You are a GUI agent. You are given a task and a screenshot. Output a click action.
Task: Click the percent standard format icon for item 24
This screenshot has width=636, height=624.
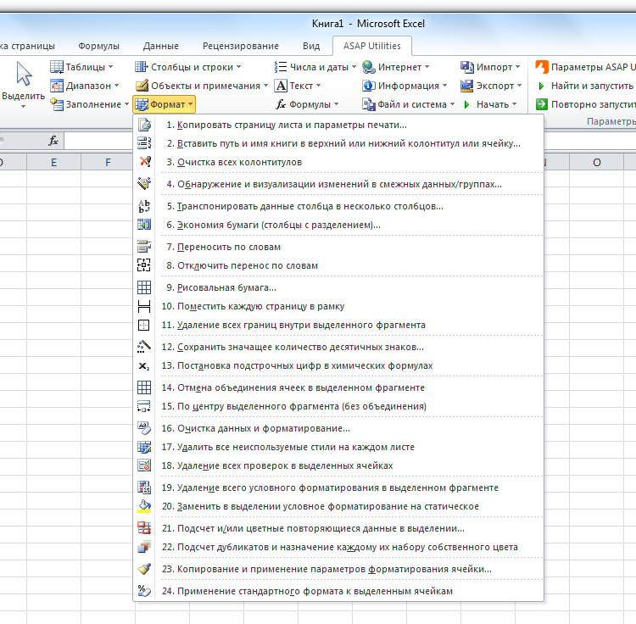(x=144, y=591)
